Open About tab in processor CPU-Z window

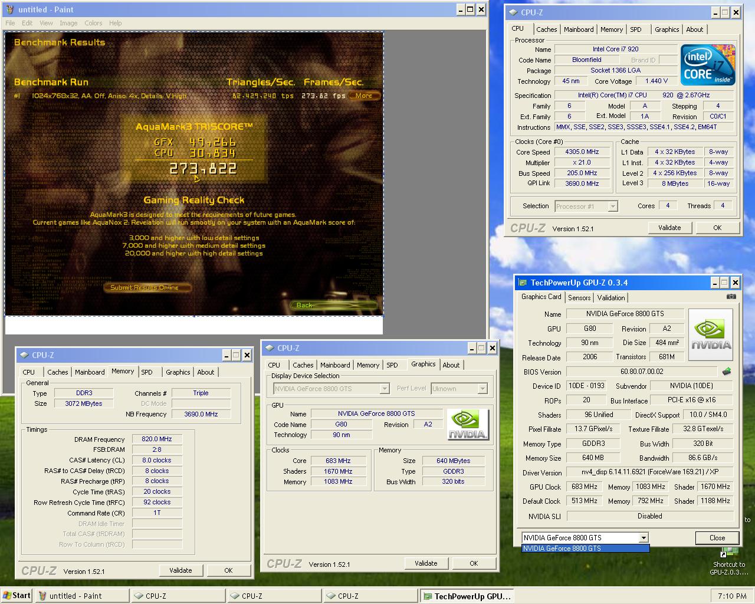(694, 29)
